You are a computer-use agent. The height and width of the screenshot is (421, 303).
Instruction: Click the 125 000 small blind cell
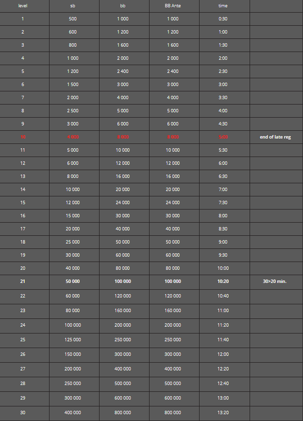tap(73, 339)
